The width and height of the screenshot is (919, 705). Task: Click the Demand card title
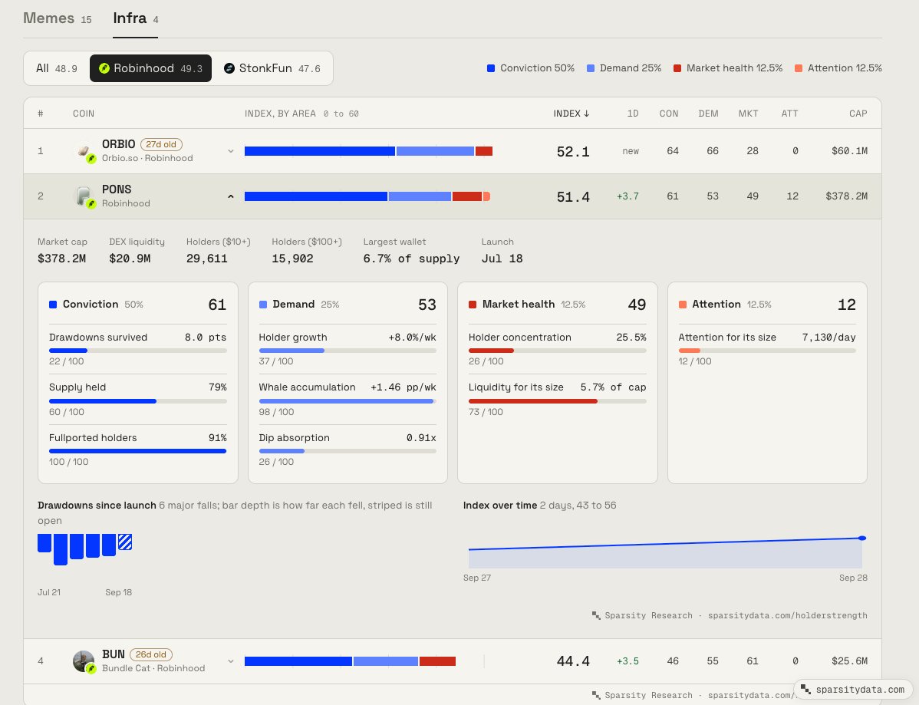coord(294,304)
